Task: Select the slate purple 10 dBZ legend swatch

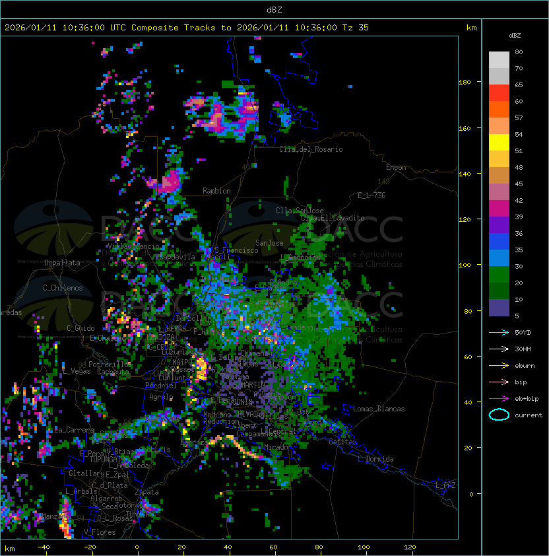Action: (x=499, y=308)
